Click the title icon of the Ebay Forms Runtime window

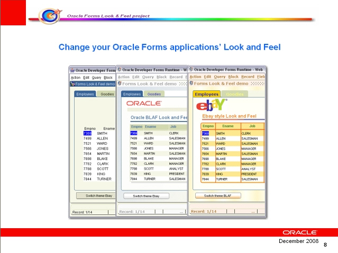point(191,69)
